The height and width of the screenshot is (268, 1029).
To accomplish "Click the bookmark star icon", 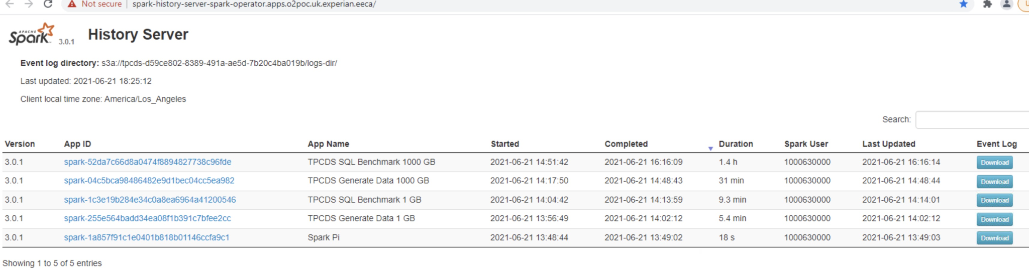I will point(963,4).
